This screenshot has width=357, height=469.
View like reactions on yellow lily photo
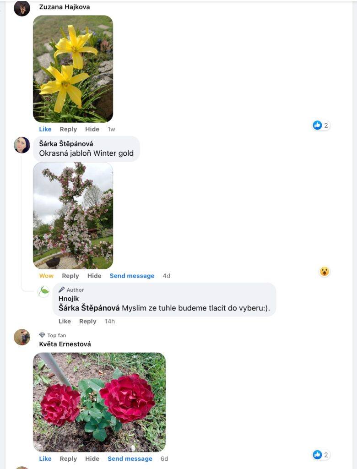point(321,125)
